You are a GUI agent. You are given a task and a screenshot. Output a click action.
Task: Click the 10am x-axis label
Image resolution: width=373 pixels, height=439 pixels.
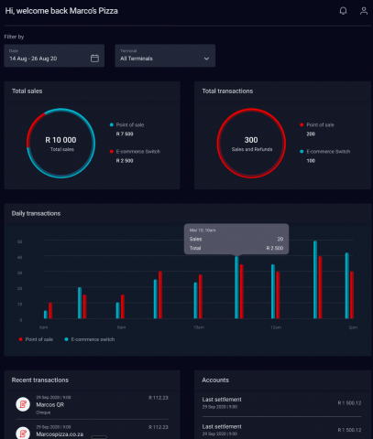(x=199, y=327)
